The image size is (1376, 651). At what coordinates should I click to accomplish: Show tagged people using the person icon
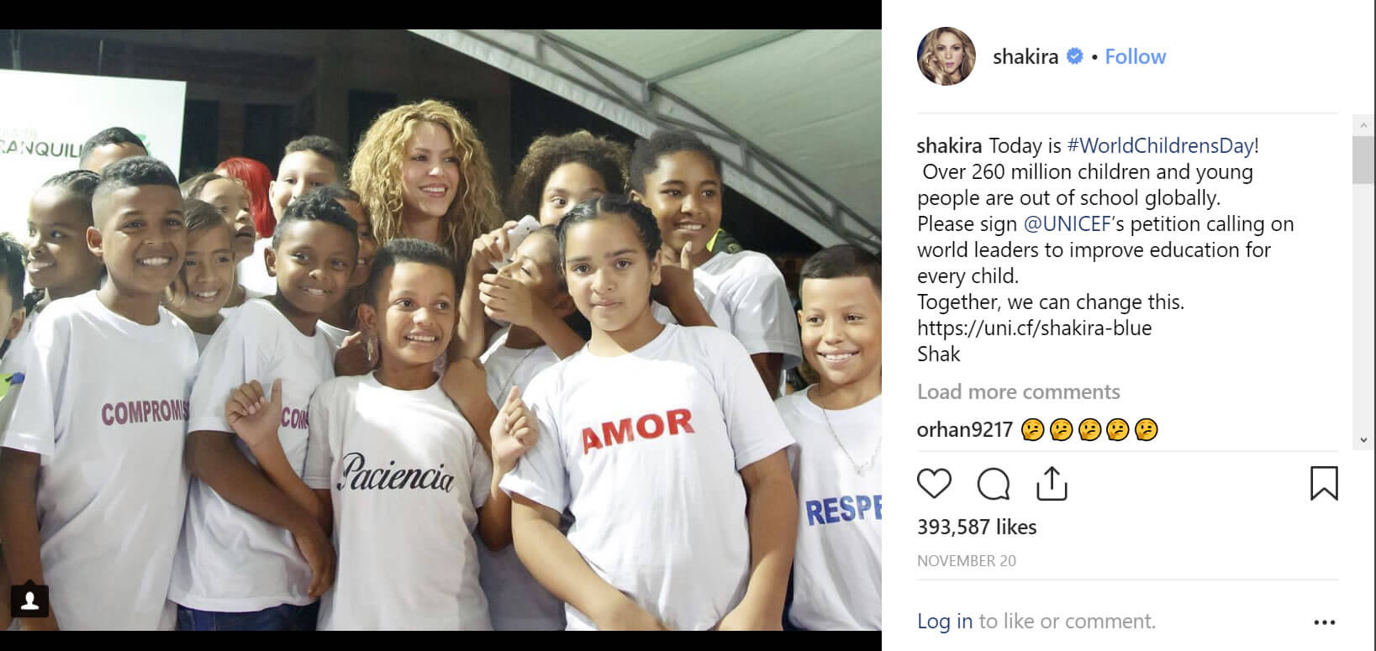tap(29, 600)
